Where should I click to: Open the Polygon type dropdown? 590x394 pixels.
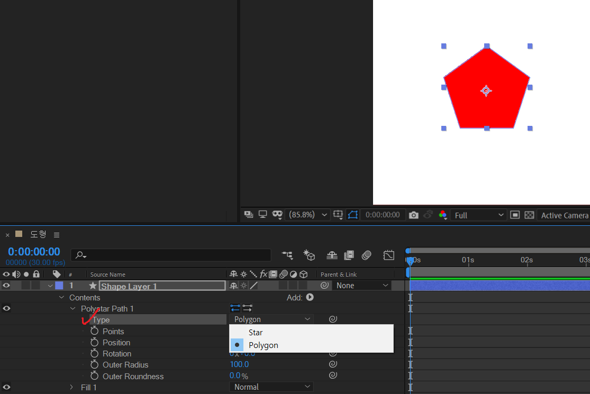click(x=271, y=319)
